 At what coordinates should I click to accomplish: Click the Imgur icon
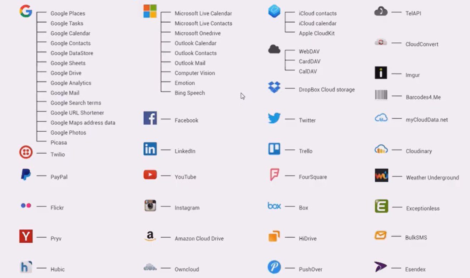pyautogui.click(x=381, y=73)
